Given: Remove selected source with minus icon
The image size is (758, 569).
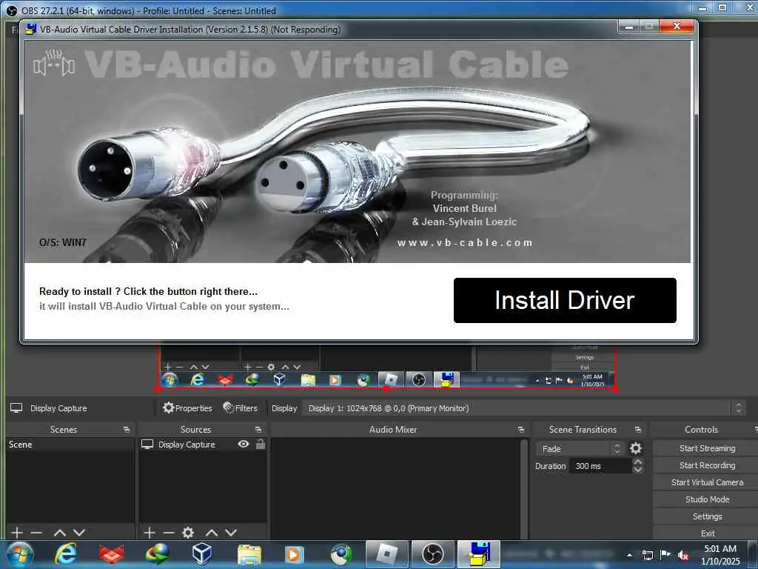Looking at the screenshot, I should click(x=169, y=533).
